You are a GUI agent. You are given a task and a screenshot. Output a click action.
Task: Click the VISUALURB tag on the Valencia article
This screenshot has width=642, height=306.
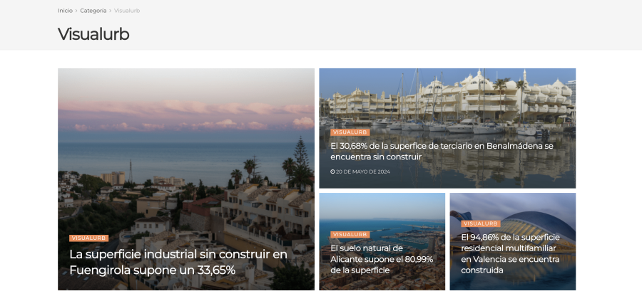tap(481, 224)
